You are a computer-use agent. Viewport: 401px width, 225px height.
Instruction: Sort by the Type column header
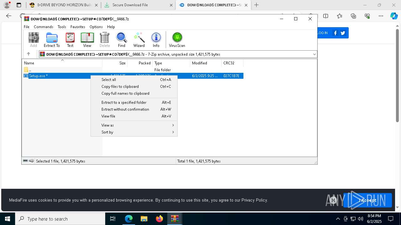click(x=171, y=63)
